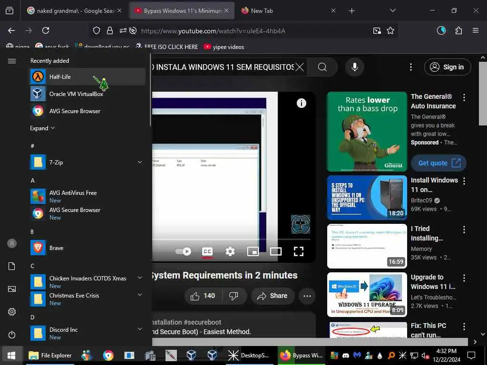The image size is (487, 365).
Task: Clear the YouTube search box
Action: coord(300,67)
